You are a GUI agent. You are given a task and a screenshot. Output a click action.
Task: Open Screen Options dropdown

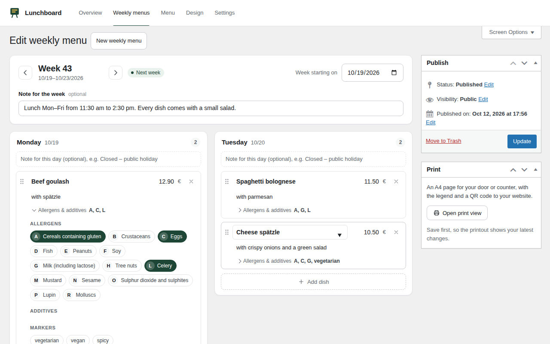(511, 32)
